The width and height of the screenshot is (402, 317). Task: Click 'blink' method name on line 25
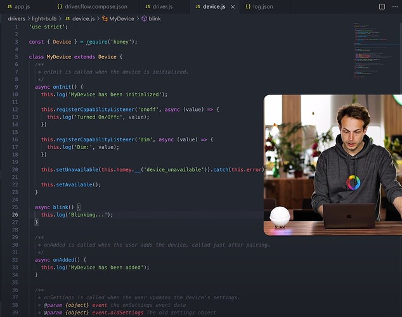[x=60, y=207]
